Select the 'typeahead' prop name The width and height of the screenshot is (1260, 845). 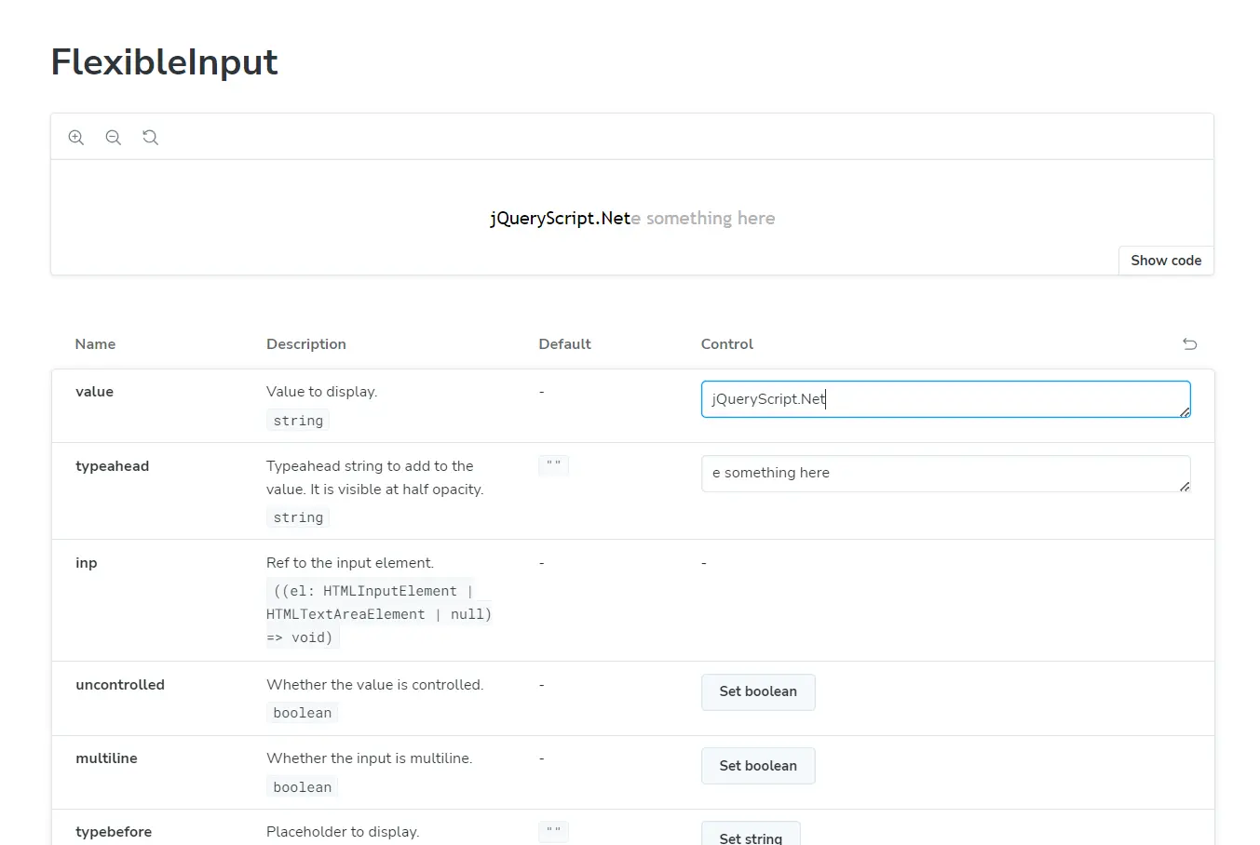click(112, 466)
